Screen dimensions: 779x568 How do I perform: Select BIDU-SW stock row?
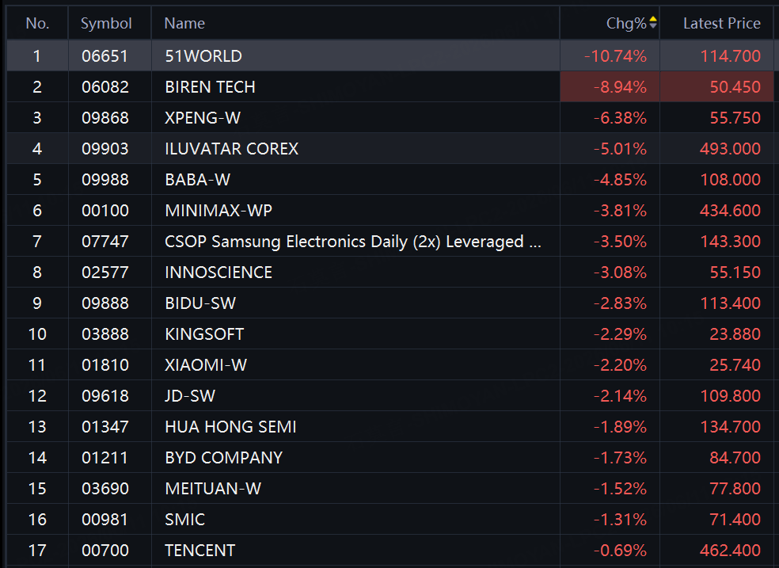pos(390,303)
